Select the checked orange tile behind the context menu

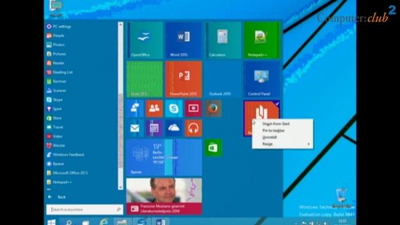point(262,110)
